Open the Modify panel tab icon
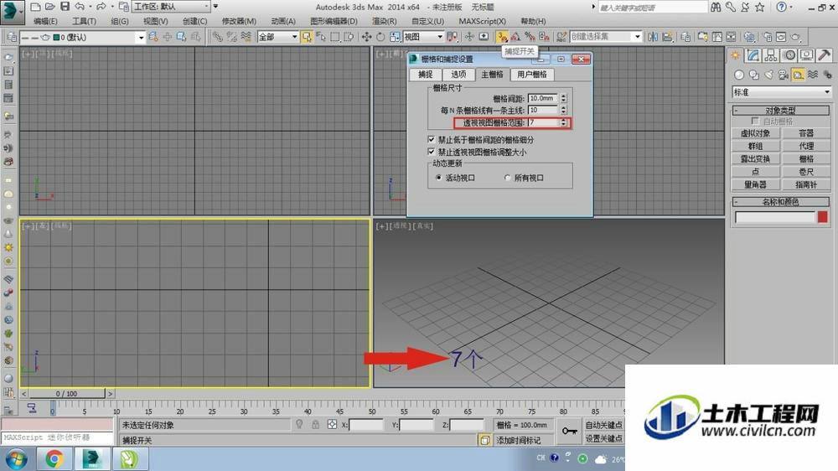Screen dimensions: 838x471 (x=753, y=55)
